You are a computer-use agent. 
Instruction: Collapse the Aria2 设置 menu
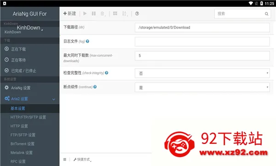click(30, 99)
